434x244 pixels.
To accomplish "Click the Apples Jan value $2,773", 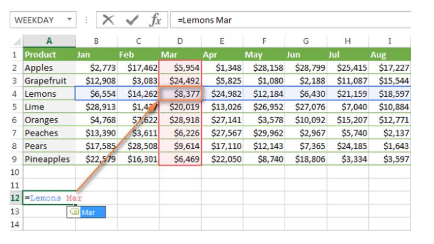I will coord(96,67).
